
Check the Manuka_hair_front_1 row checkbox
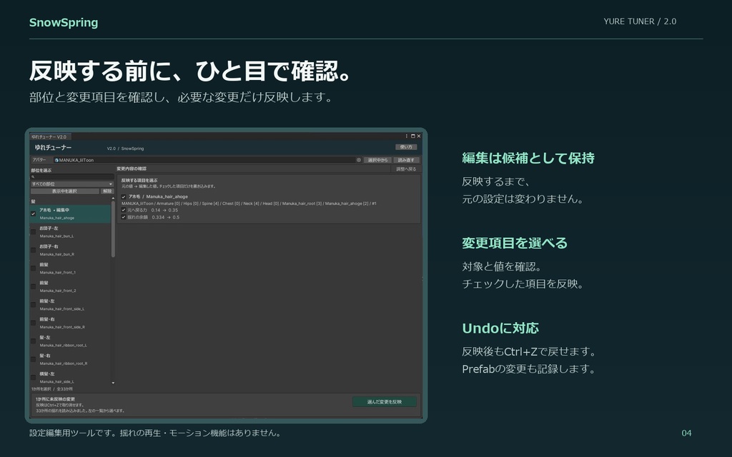click(x=33, y=268)
